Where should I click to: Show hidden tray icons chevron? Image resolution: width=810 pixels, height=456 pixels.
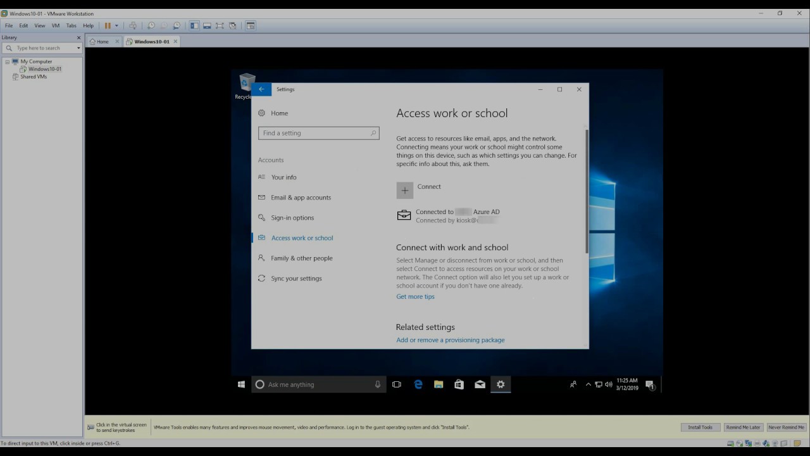click(589, 384)
